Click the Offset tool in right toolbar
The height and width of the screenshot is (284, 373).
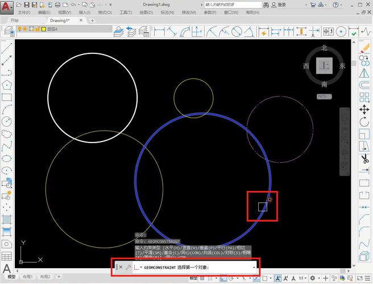[x=364, y=85]
